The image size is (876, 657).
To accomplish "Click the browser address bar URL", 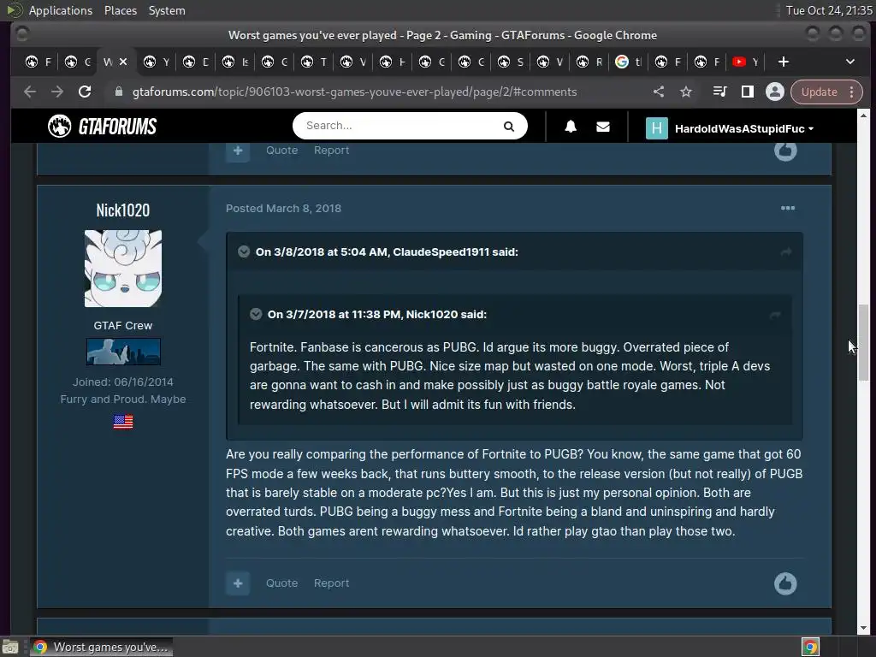I will tap(354, 92).
